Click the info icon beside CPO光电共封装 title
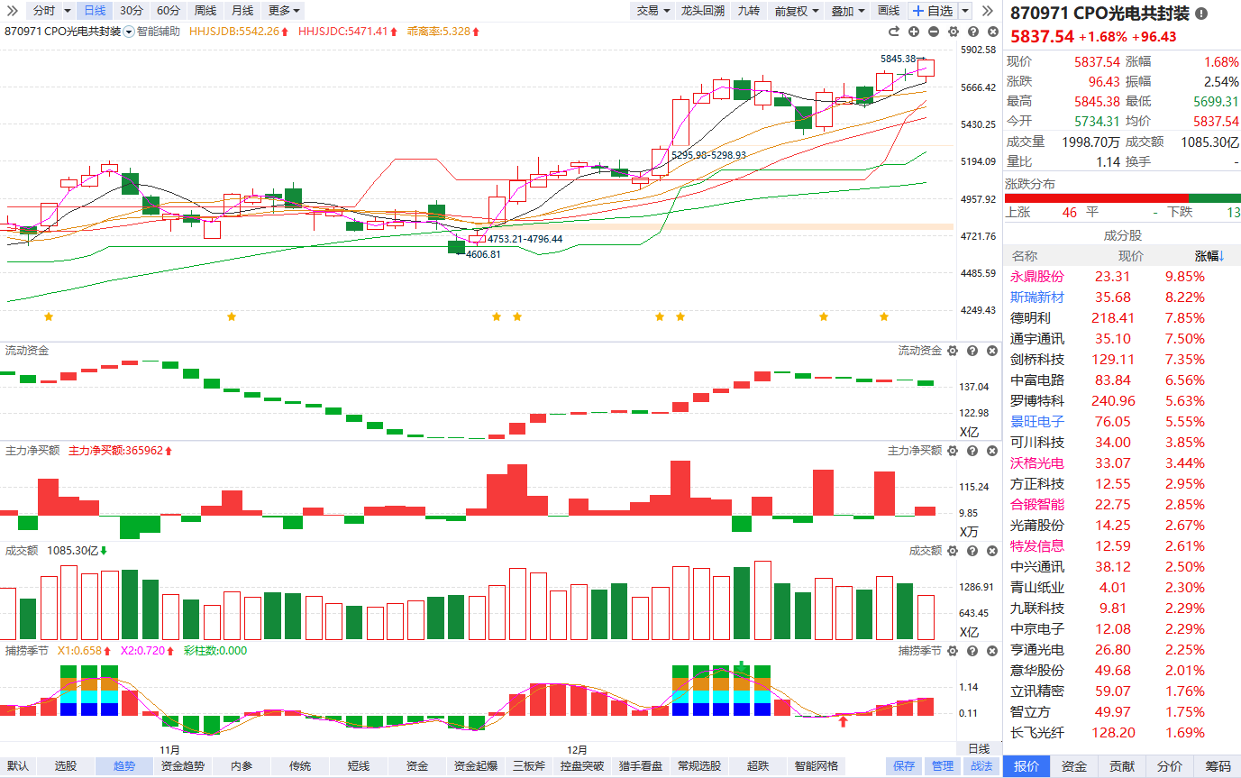1241x778 pixels. pyautogui.click(x=1200, y=14)
